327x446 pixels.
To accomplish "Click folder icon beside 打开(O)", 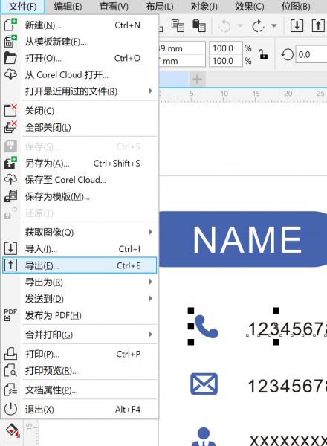I will pos(10,58).
